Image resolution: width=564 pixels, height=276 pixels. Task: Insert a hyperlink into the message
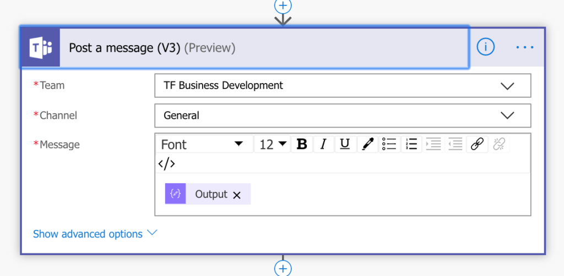point(477,145)
